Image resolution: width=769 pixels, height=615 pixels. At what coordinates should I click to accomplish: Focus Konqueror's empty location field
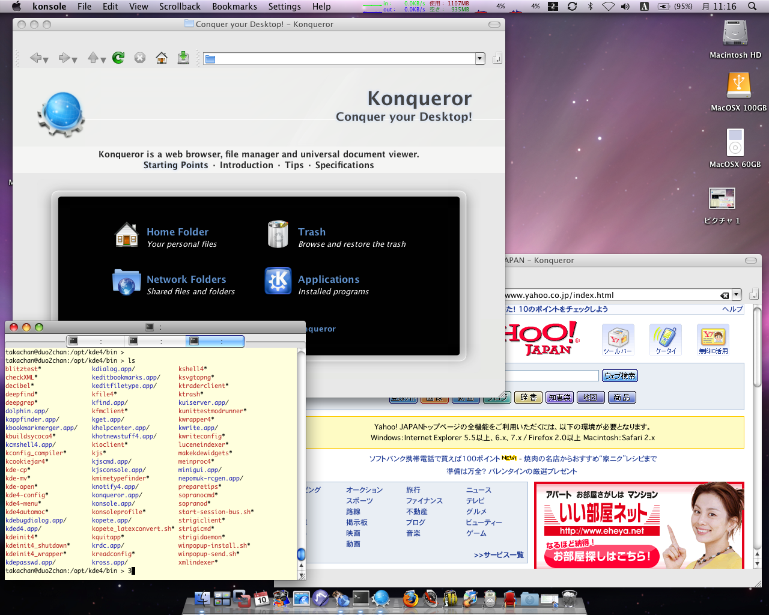(340, 58)
